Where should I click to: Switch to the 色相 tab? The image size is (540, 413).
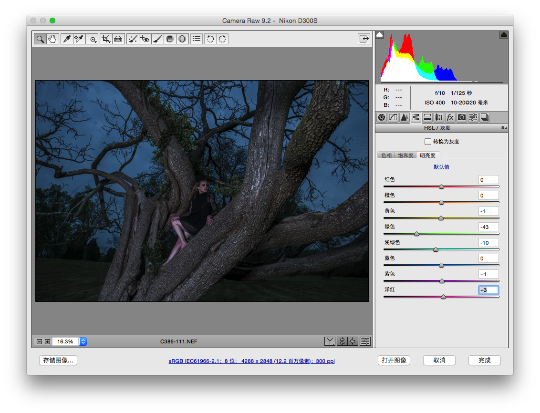(x=386, y=155)
